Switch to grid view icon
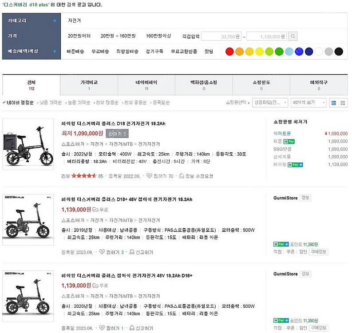 pyautogui.click(x=343, y=103)
